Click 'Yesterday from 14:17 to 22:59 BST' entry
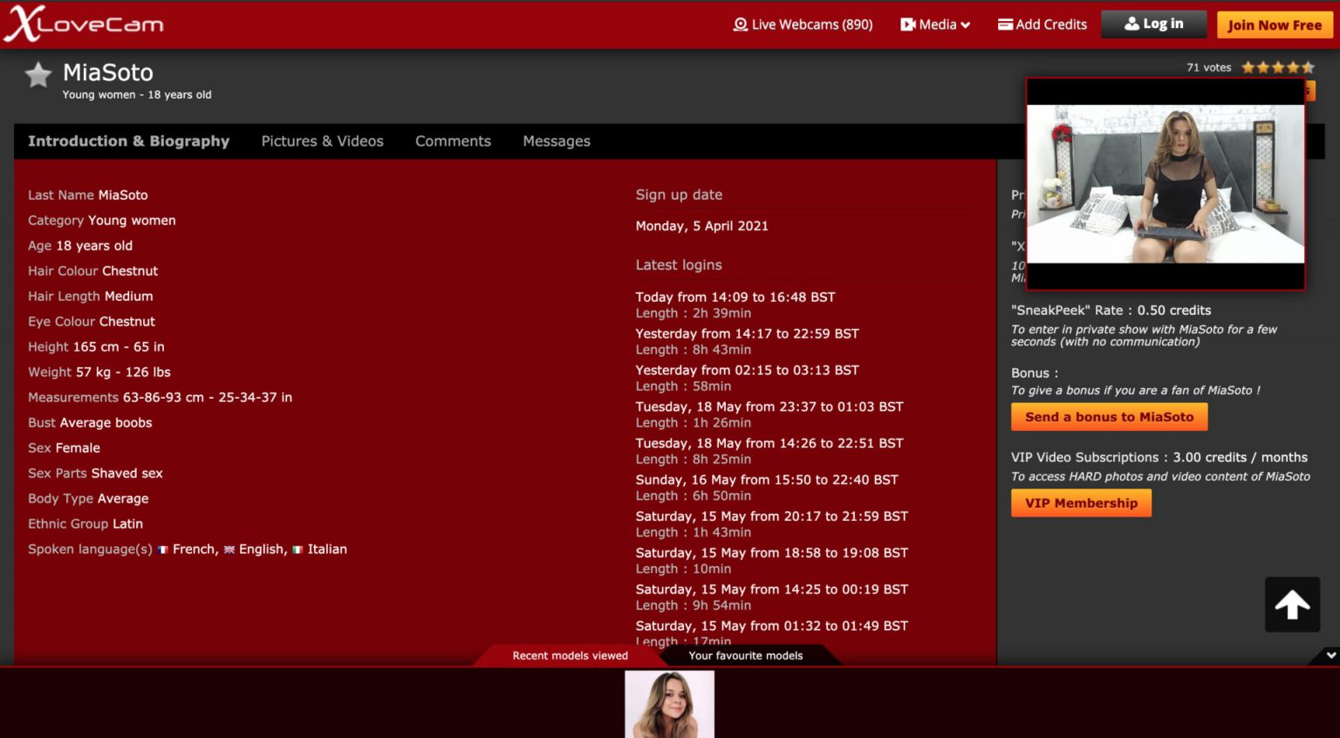Screen dimensions: 1340x738 click(x=748, y=334)
